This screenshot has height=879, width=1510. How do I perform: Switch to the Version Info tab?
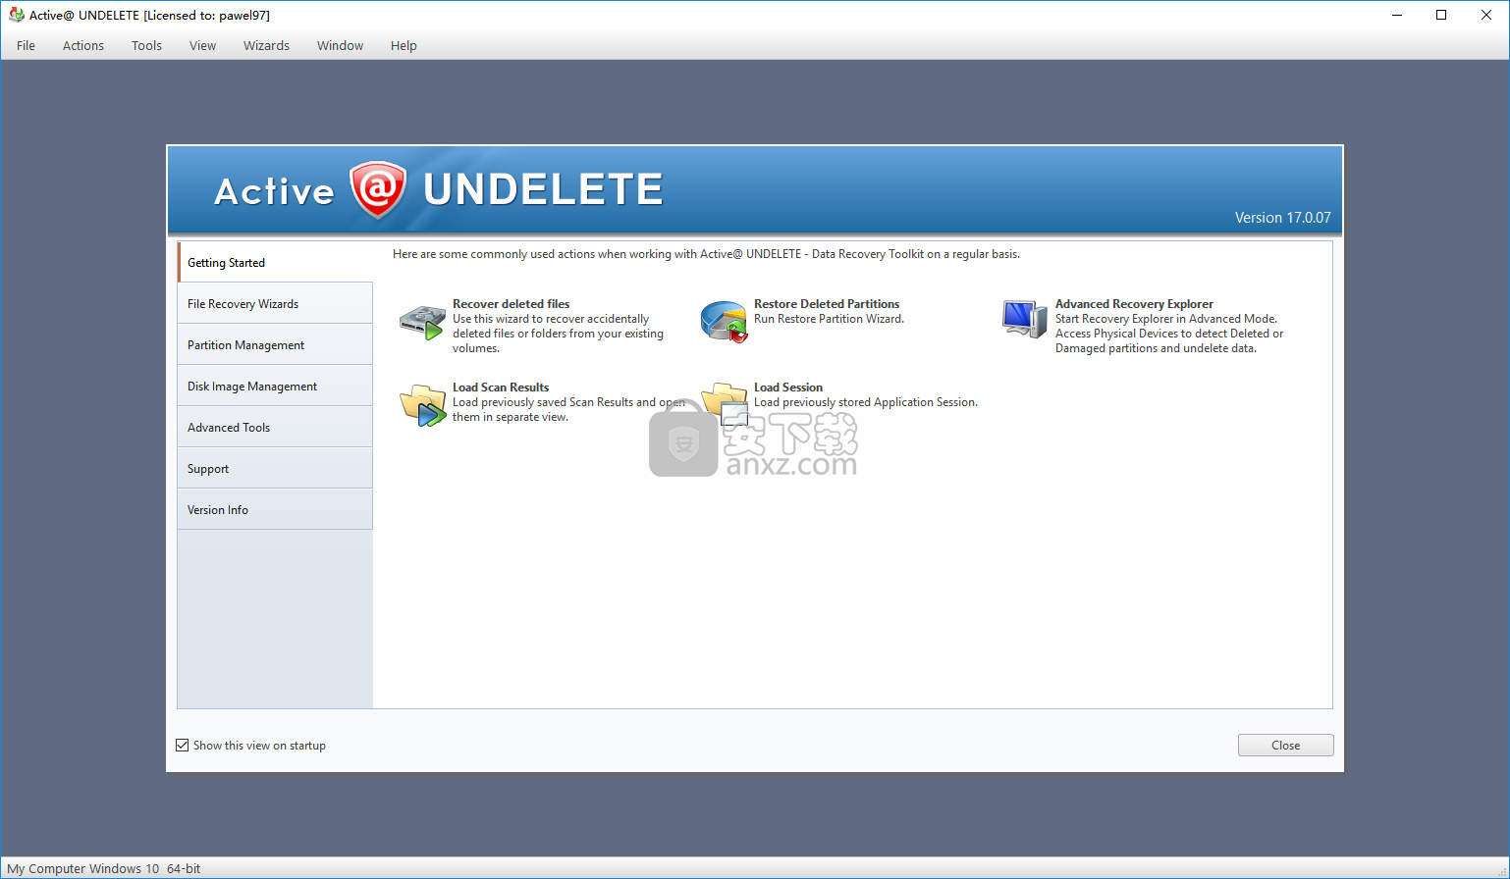275,509
